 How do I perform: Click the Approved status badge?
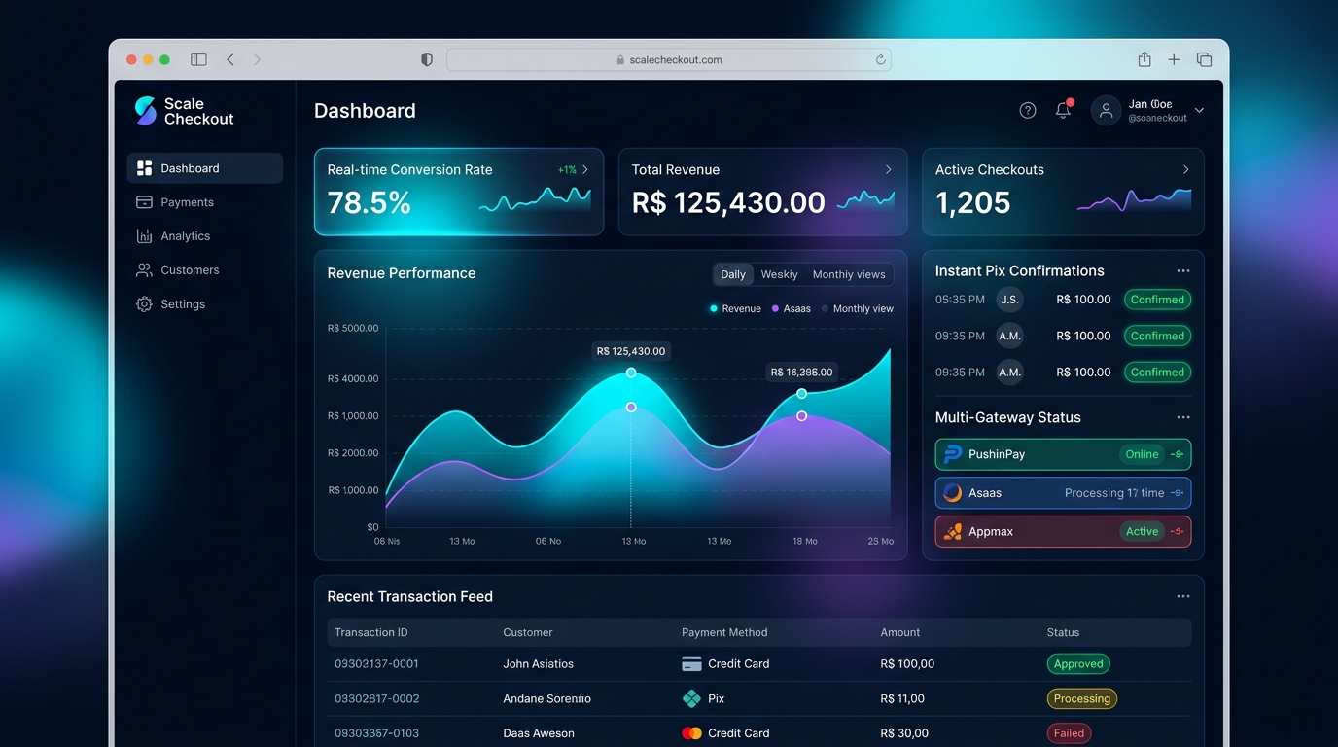pos(1078,664)
